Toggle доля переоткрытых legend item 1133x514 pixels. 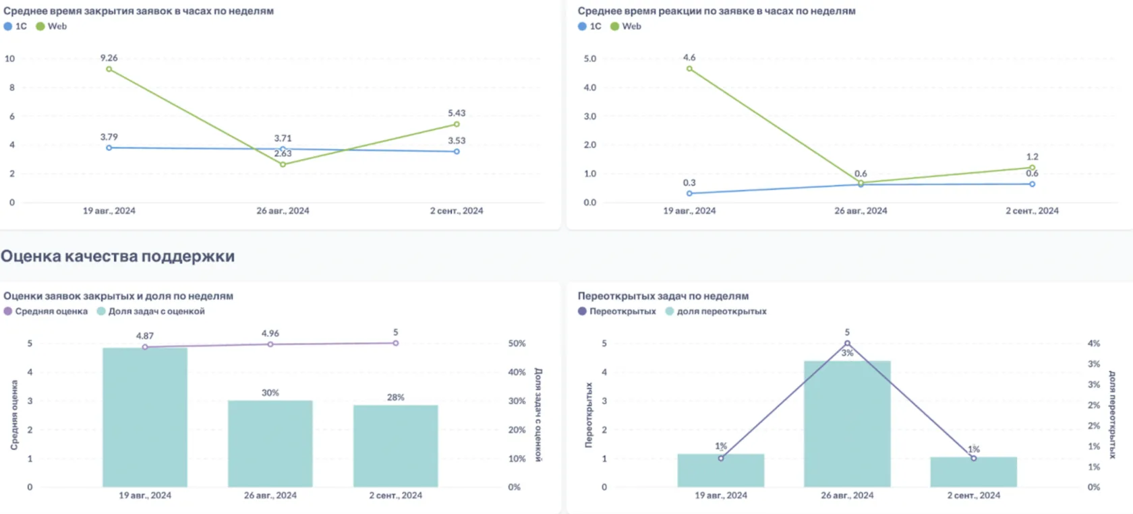tap(716, 311)
